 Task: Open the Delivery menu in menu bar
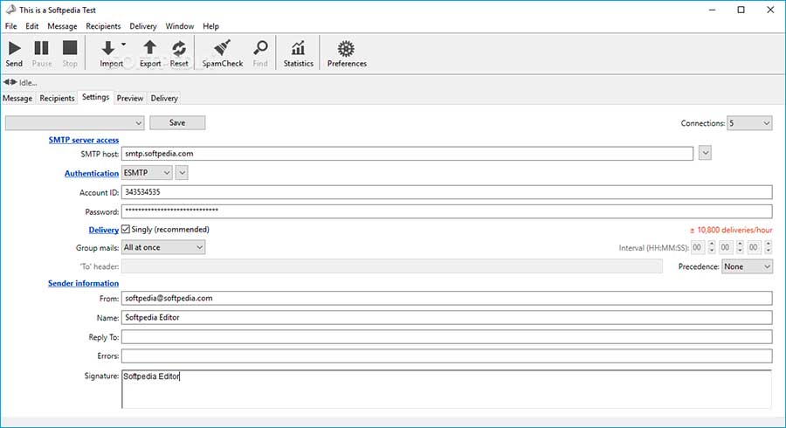click(142, 26)
